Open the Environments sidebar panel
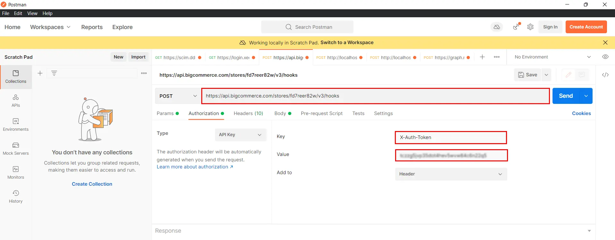Viewport: 615px width, 240px height. 16,125
